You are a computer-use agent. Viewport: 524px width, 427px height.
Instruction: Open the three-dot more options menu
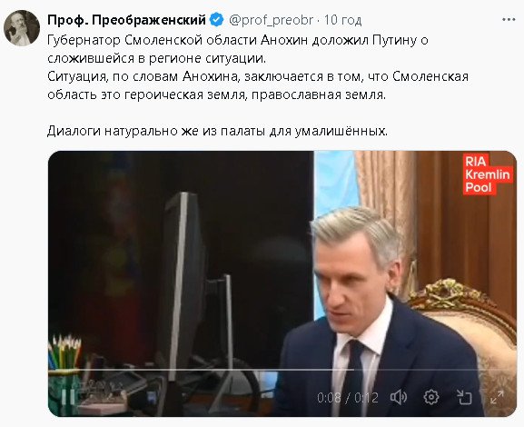click(x=509, y=20)
